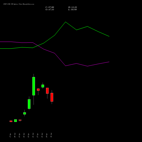This screenshot has height=142, width=142.
Task: Select the tallest green candlestick on 24 Apr
Action: click(34, 86)
